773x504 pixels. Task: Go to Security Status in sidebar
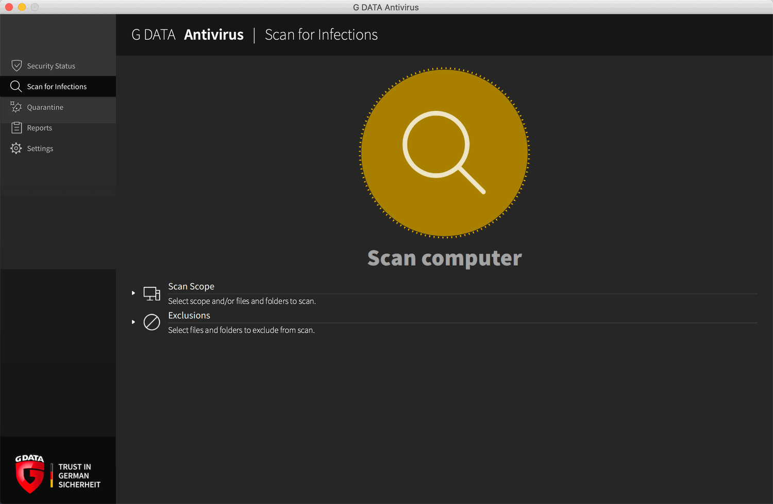tap(51, 66)
